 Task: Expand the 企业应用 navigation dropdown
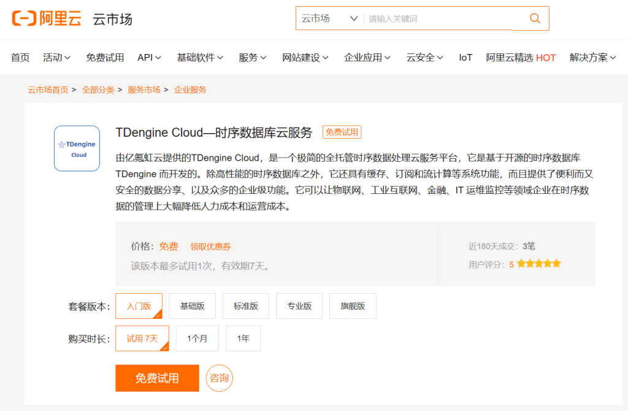coord(367,56)
